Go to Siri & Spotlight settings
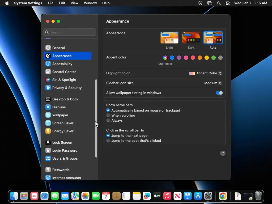This screenshot has width=272, height=204. (x=67, y=80)
